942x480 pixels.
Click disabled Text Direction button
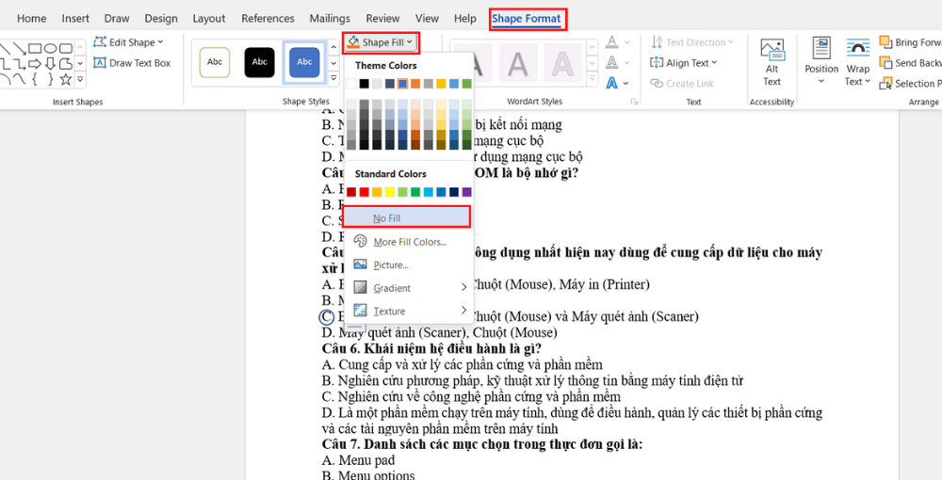(x=692, y=42)
